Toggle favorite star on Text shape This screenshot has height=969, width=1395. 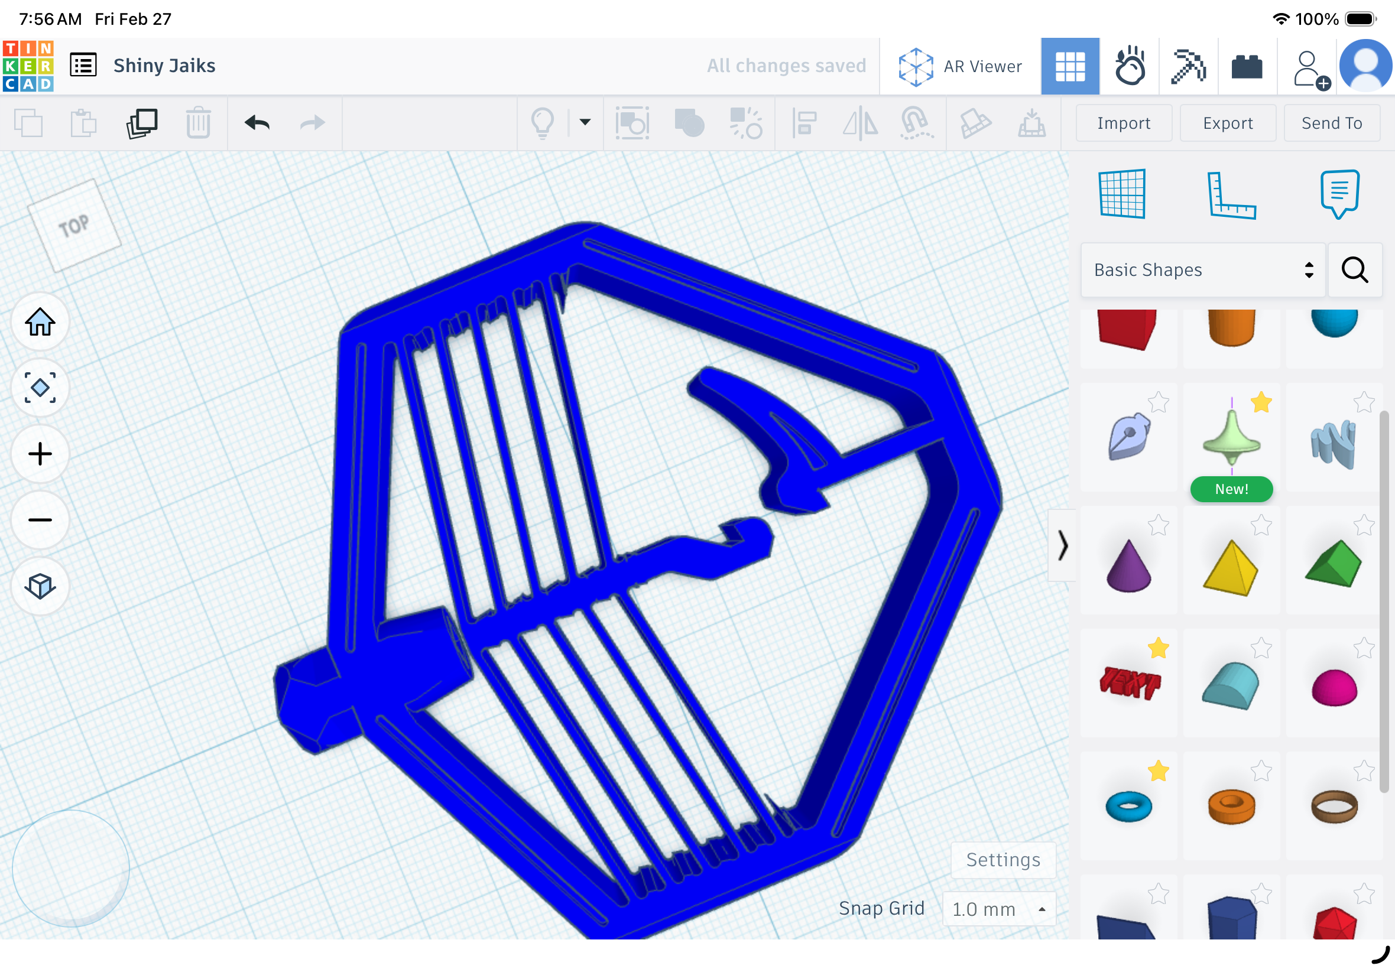tap(1158, 648)
